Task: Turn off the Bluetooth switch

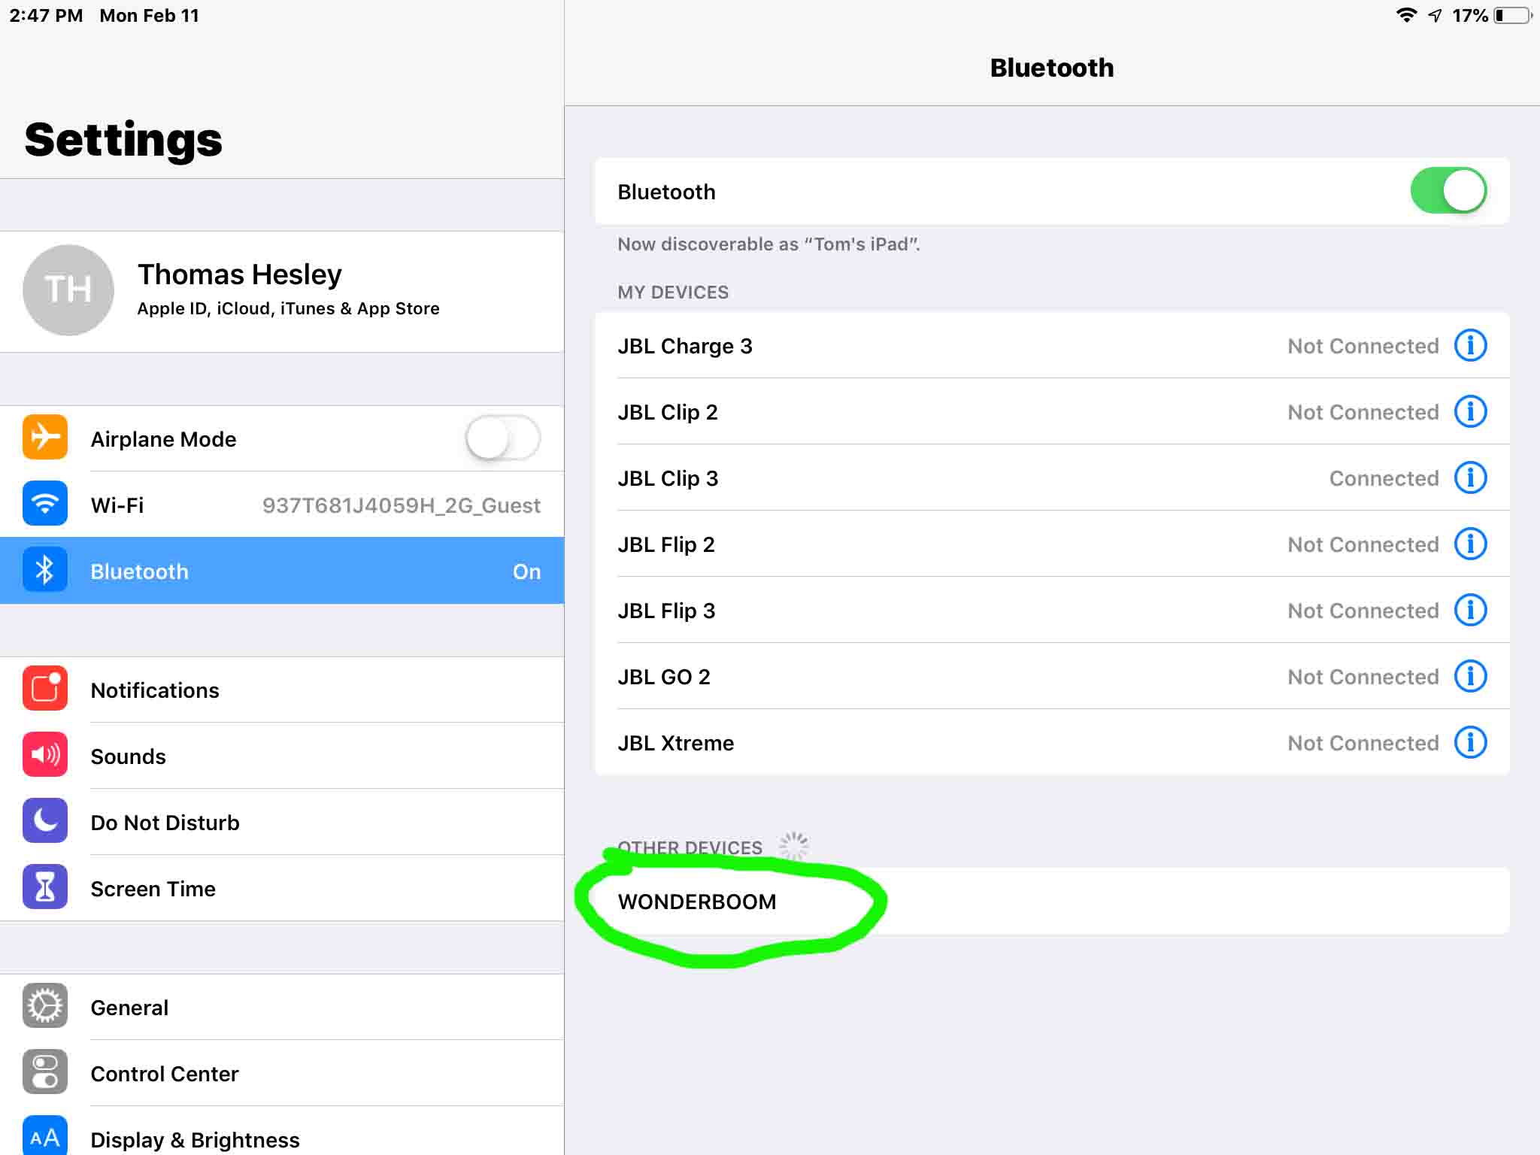Action: click(1448, 191)
